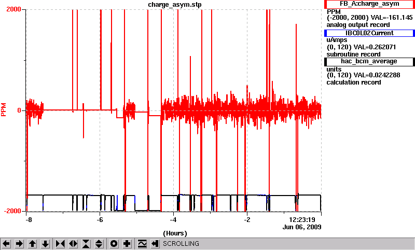Click the 'analog output record' description
415x250 pixels.
(x=358, y=25)
